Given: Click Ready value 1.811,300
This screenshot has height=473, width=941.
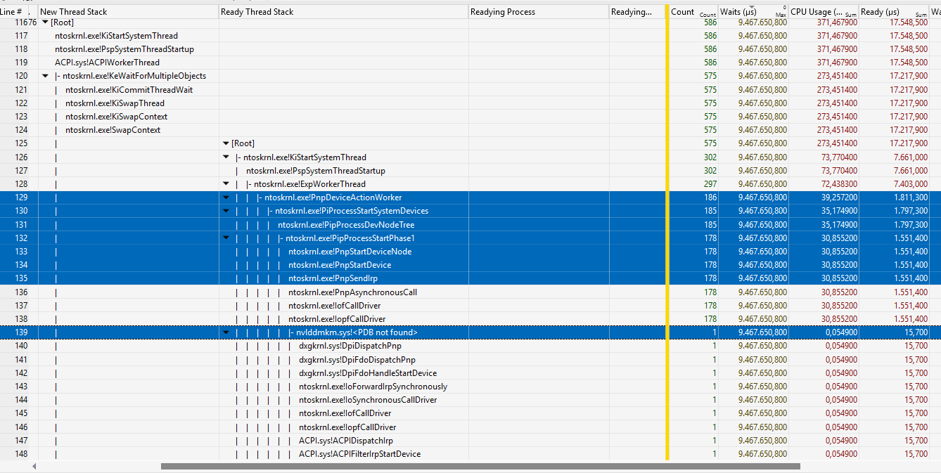Looking at the screenshot, I should point(911,197).
